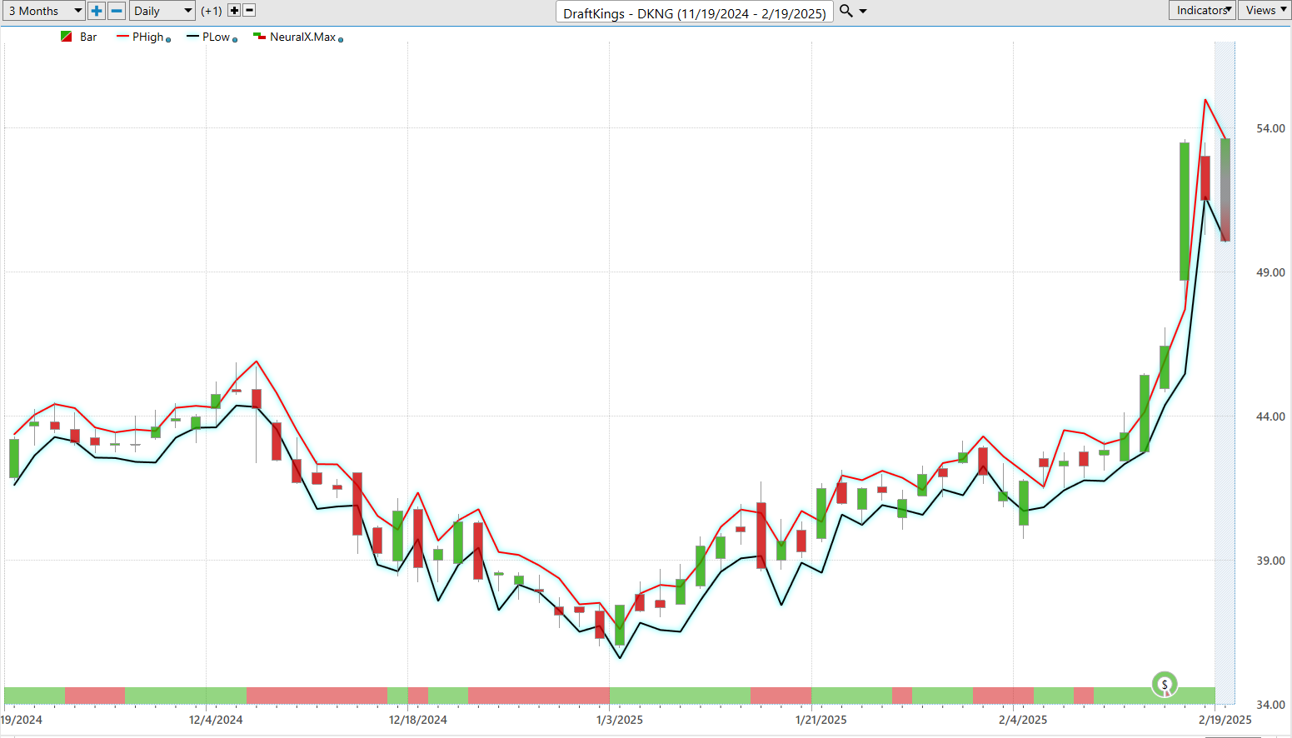
Task: Toggle the PLow indicator dot
Action: point(235,40)
